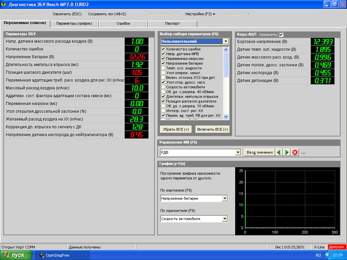Enable the Скорость автомобиля parameter checkbox

tap(163, 87)
